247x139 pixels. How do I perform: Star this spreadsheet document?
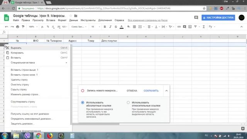[x=71, y=16]
